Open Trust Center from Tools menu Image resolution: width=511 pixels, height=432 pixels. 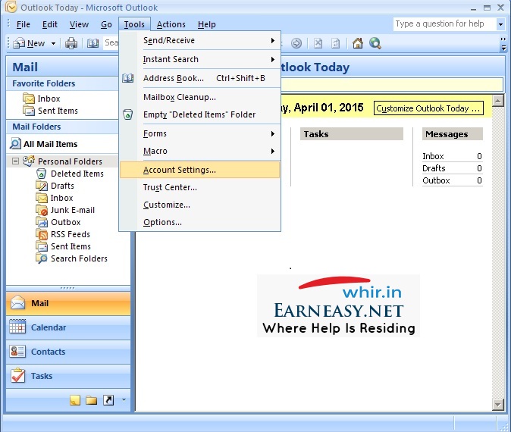point(199,187)
